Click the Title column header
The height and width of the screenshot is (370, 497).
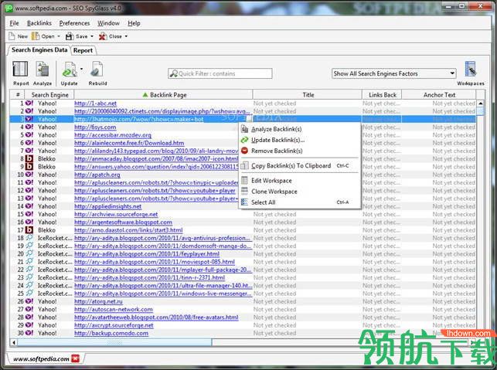(x=308, y=95)
